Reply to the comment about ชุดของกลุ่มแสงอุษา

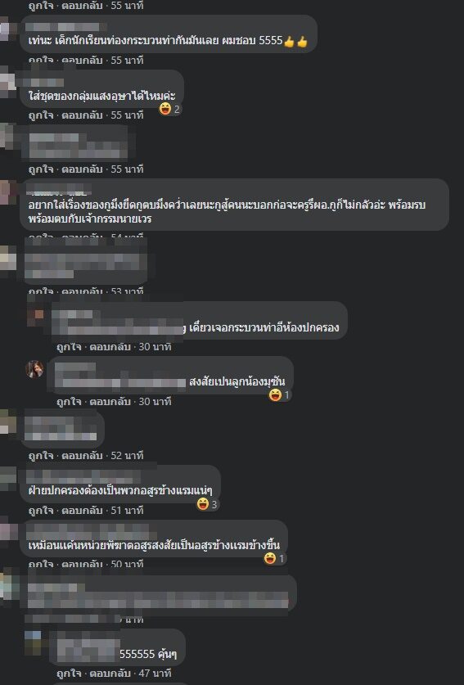pos(82,115)
